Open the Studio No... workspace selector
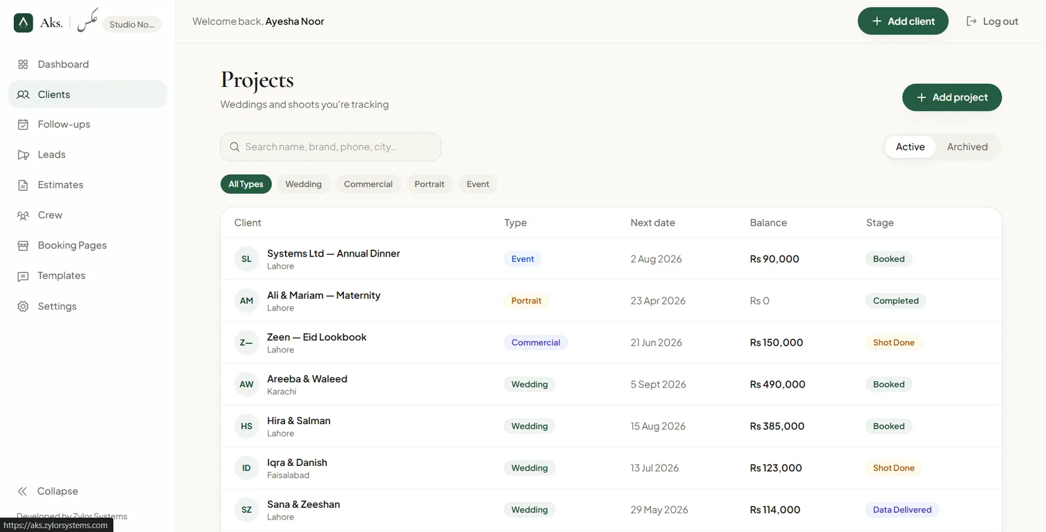 [x=132, y=24]
